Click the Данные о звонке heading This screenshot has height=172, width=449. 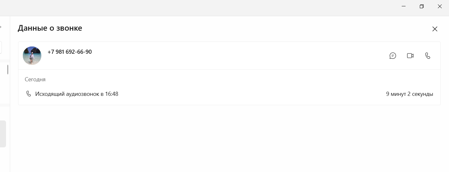coord(50,28)
